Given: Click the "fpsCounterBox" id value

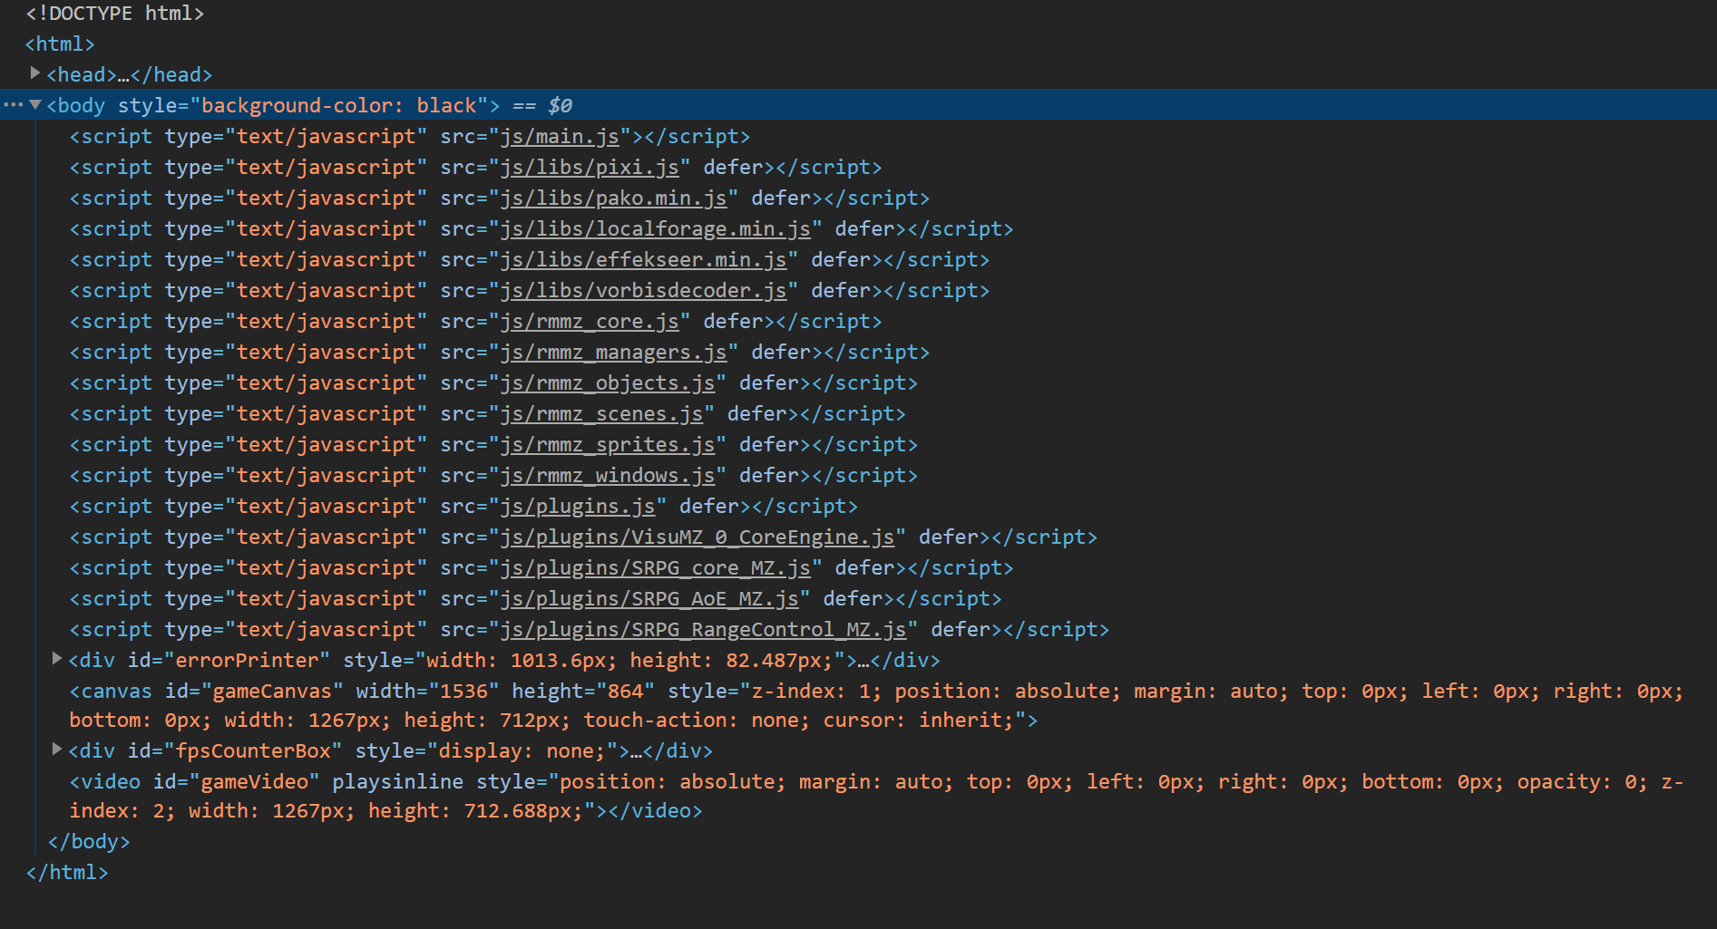Looking at the screenshot, I should (x=253, y=751).
